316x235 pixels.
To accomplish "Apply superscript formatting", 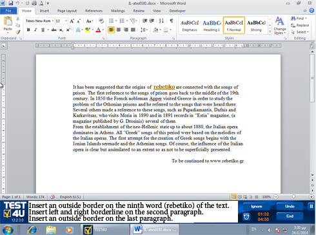I will (x=68, y=30).
